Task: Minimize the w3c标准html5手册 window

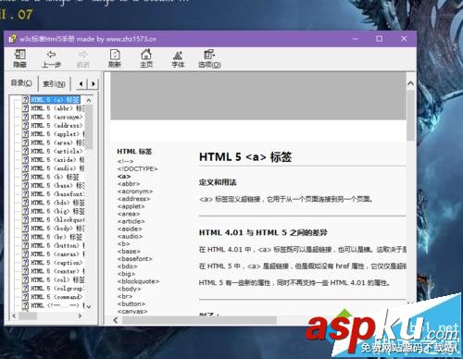Action: click(x=356, y=39)
